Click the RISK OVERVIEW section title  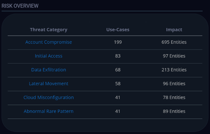20,6
